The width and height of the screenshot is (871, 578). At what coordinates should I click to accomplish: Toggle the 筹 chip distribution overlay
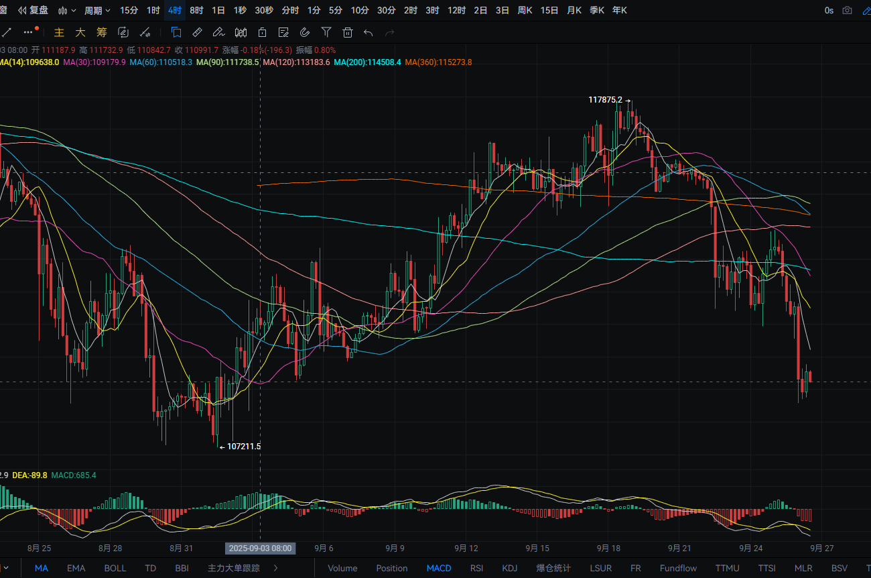[102, 32]
